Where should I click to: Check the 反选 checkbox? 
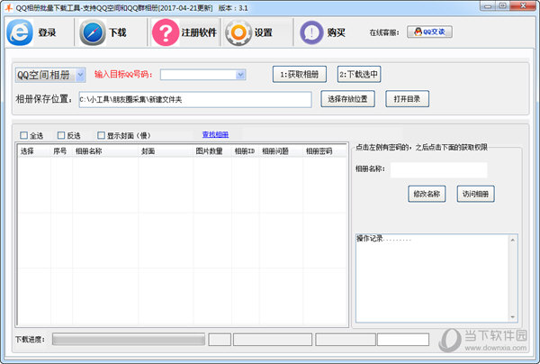pyautogui.click(x=61, y=135)
